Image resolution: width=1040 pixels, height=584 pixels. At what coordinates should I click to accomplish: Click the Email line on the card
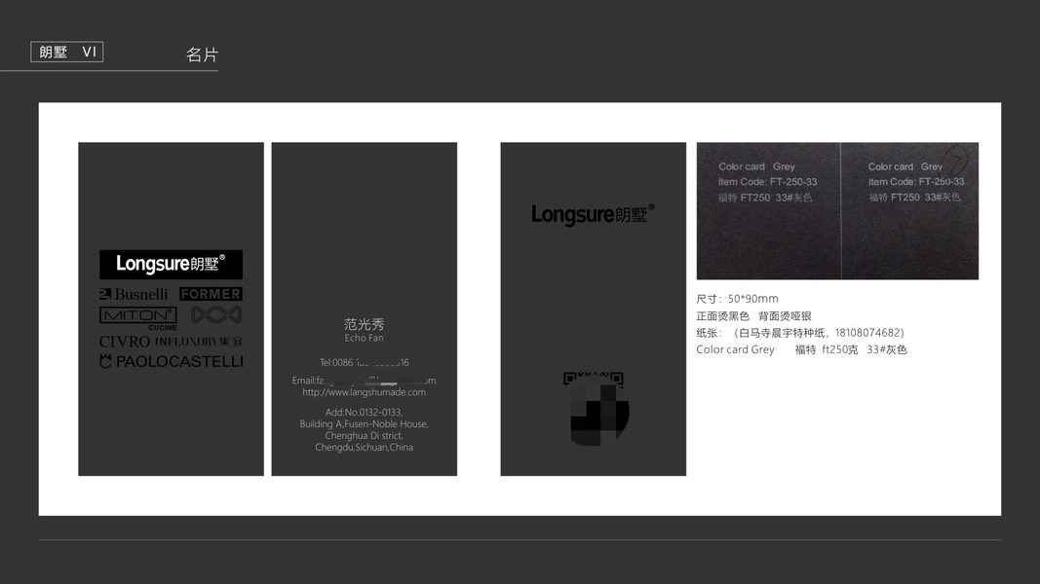click(365, 380)
